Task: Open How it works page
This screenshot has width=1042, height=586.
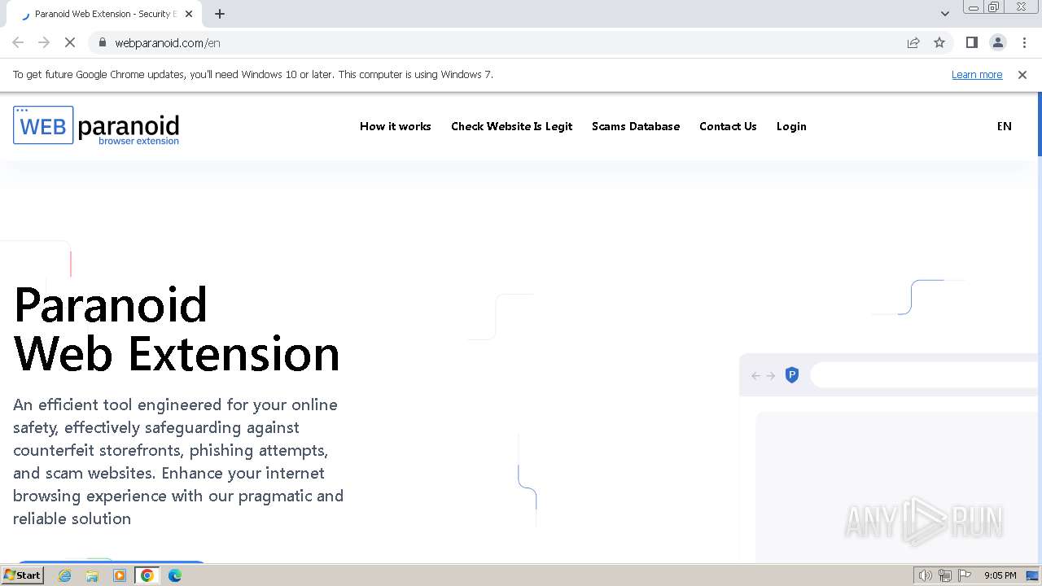Action: tap(395, 126)
